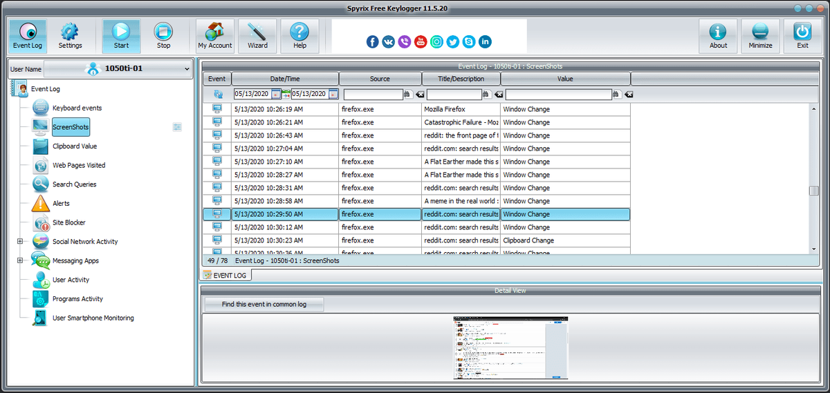Expand Social Network Activity node

[20, 242]
